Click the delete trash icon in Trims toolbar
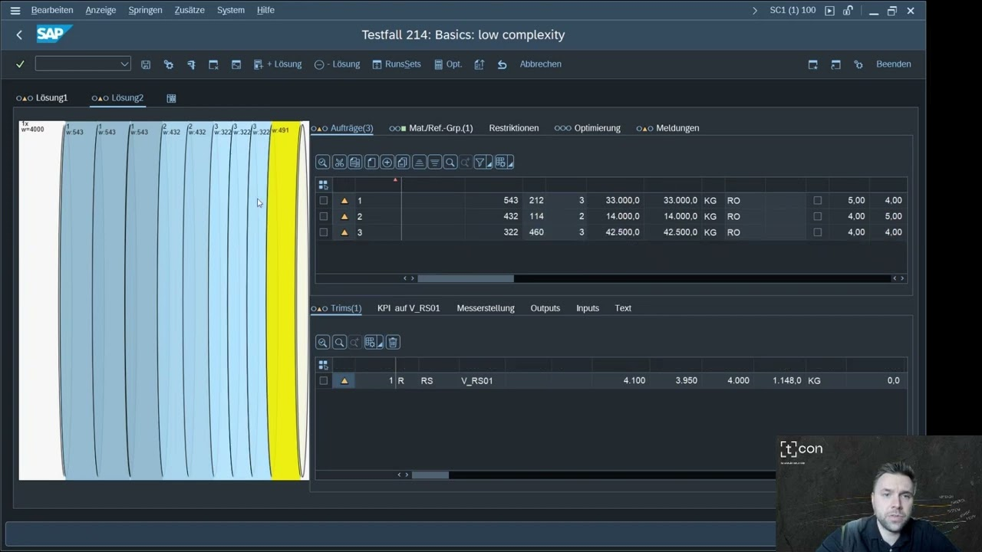982x552 pixels. pos(393,343)
